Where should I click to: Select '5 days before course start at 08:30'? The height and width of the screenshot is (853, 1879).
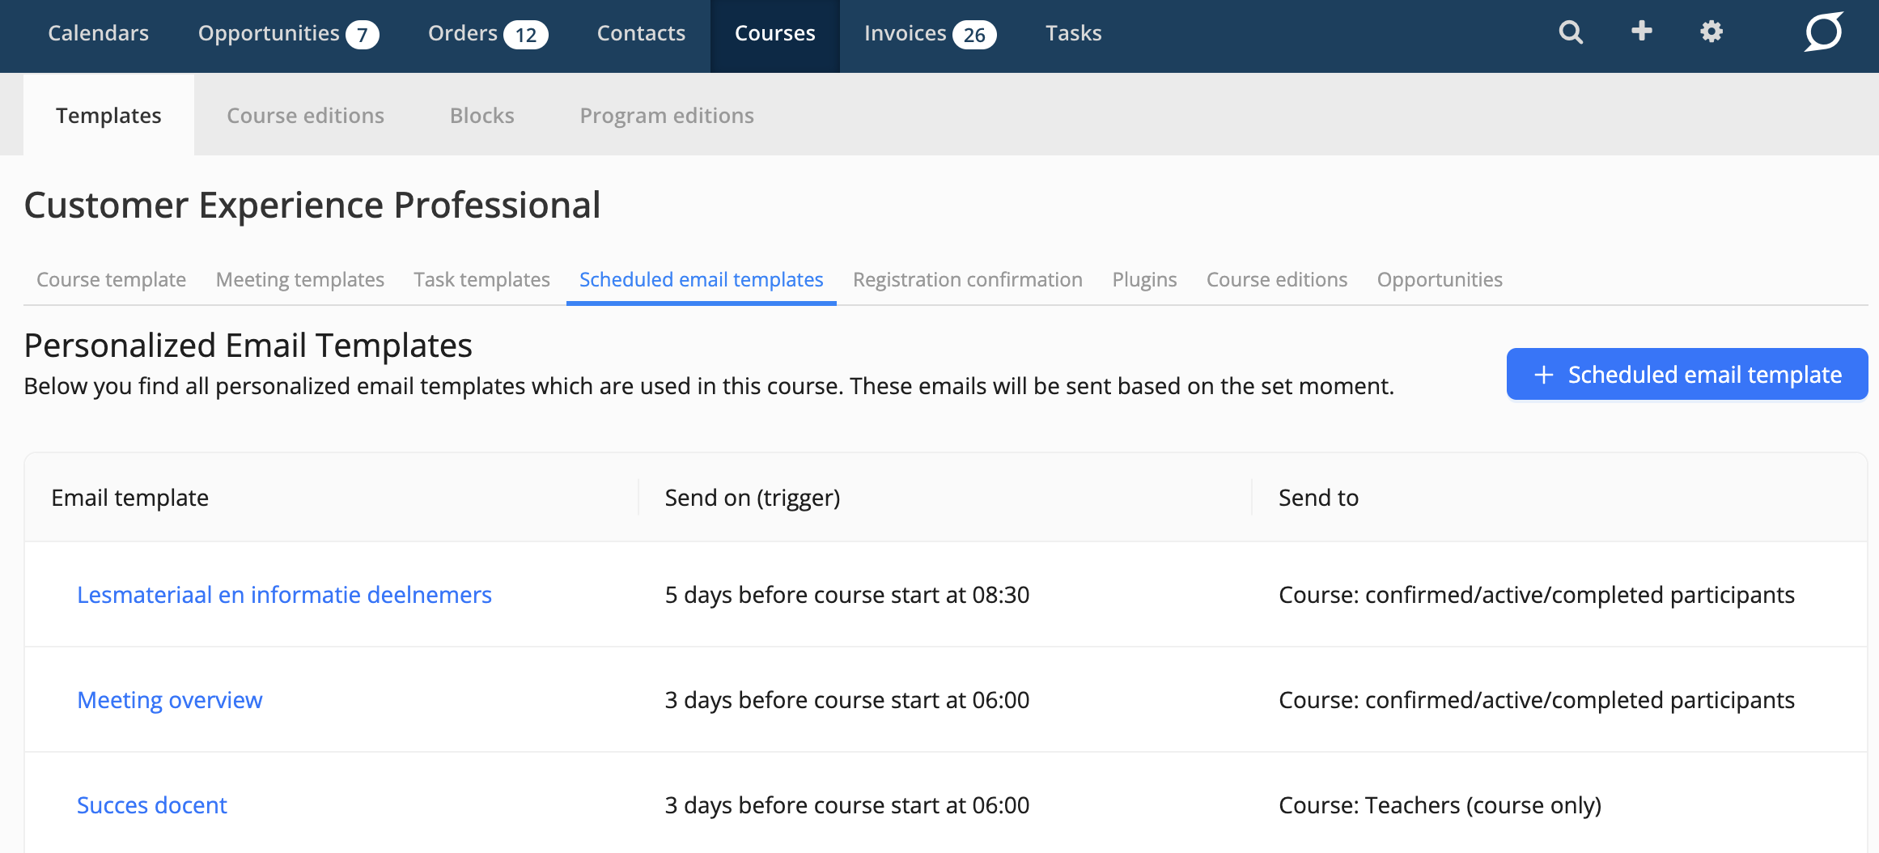[x=847, y=595]
